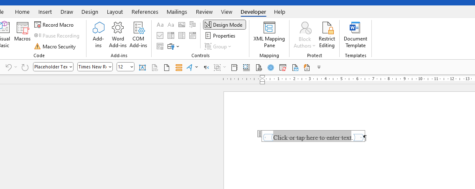Insert Building Block Gallery content control
Viewport: 475px width, 189px height.
[192, 25]
